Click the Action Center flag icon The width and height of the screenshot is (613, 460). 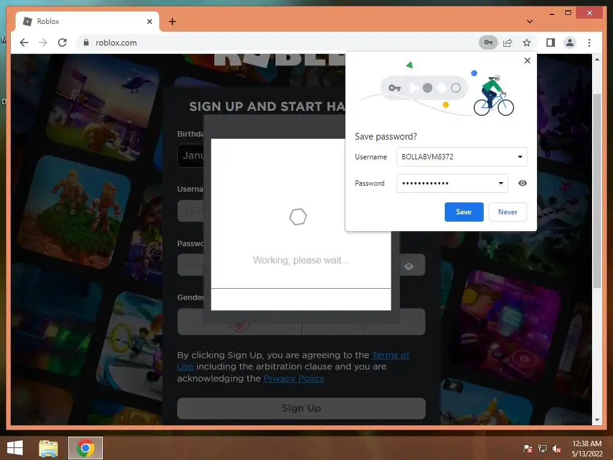tap(527, 448)
